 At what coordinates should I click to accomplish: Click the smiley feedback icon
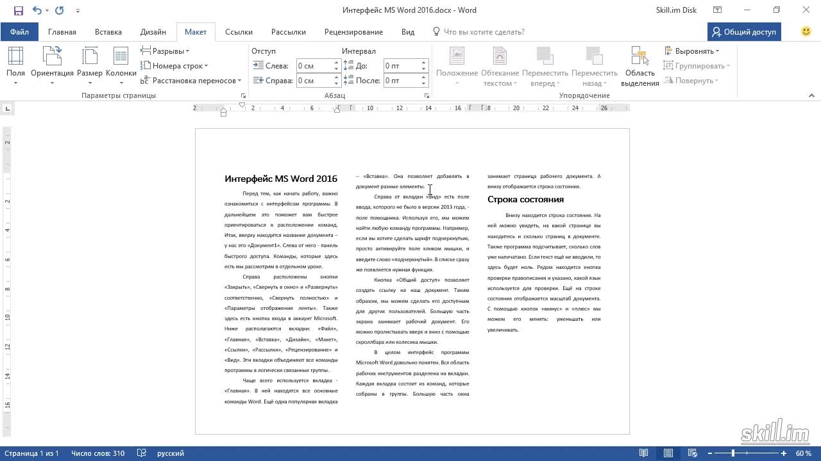(x=806, y=31)
